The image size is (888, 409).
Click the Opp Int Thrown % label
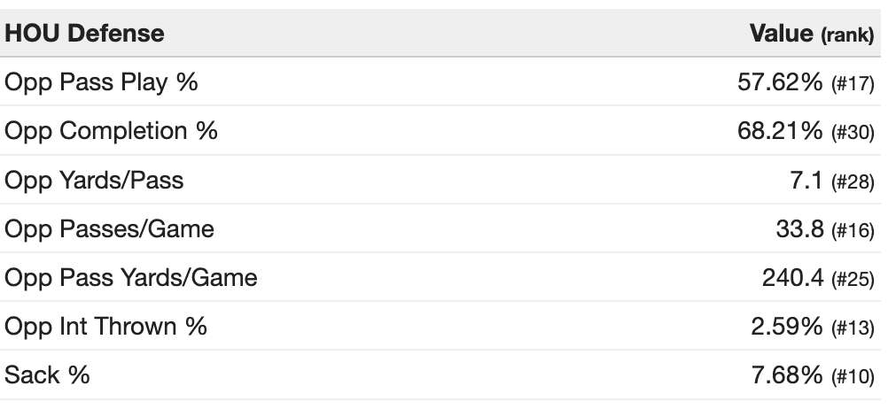(x=105, y=327)
